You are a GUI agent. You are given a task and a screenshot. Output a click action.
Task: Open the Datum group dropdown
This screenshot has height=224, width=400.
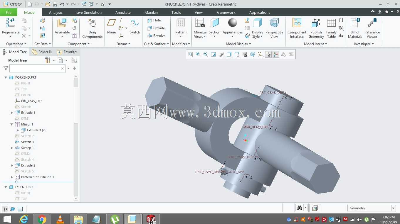124,44
